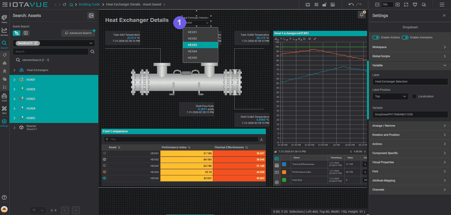Select HEX01 in the dropdown list
Screen dimensions: 451x215
pos(201,32)
